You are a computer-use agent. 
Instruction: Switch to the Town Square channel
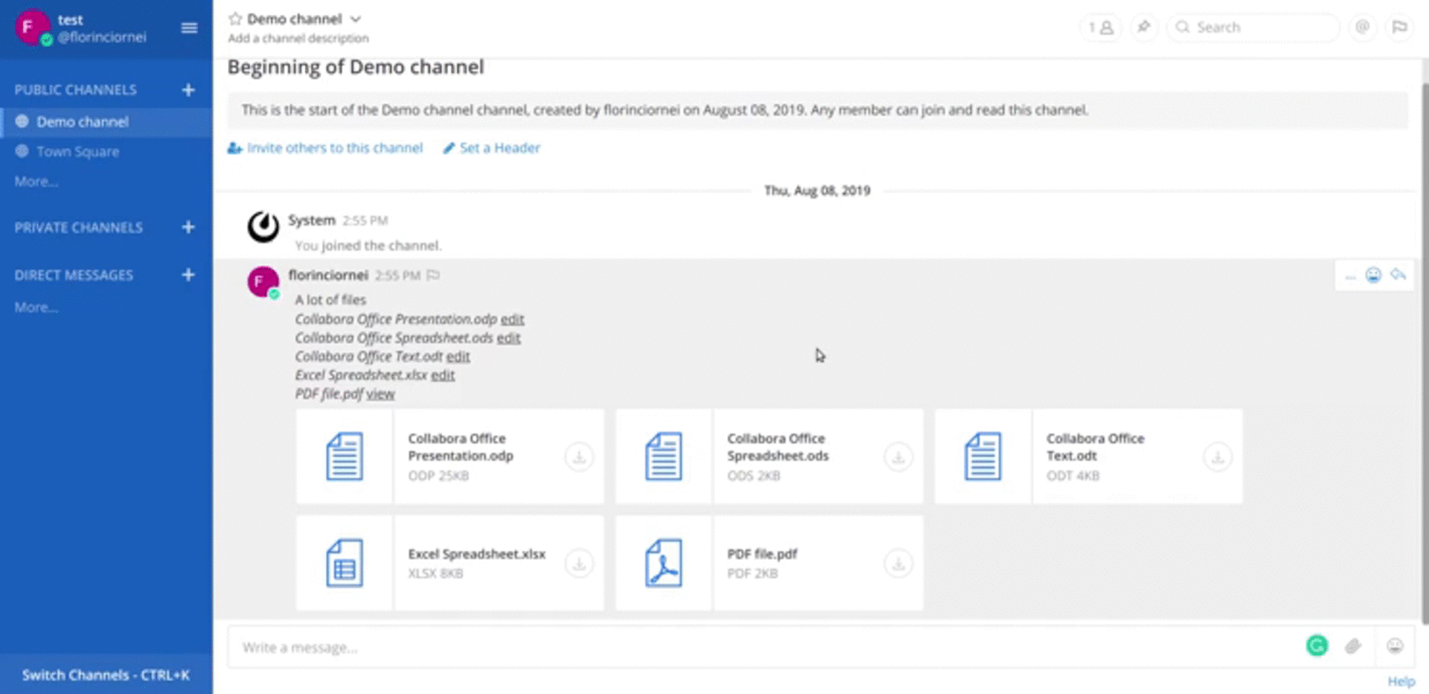77,152
